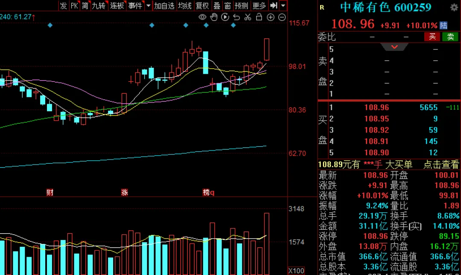Toggle the 均线 moving average lines

coord(185,6)
